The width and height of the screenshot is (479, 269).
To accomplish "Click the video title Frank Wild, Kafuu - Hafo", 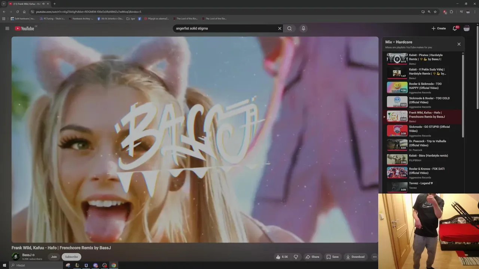I will pos(61,248).
